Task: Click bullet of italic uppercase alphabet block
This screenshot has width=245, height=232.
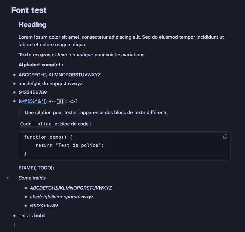Action: [26, 188]
